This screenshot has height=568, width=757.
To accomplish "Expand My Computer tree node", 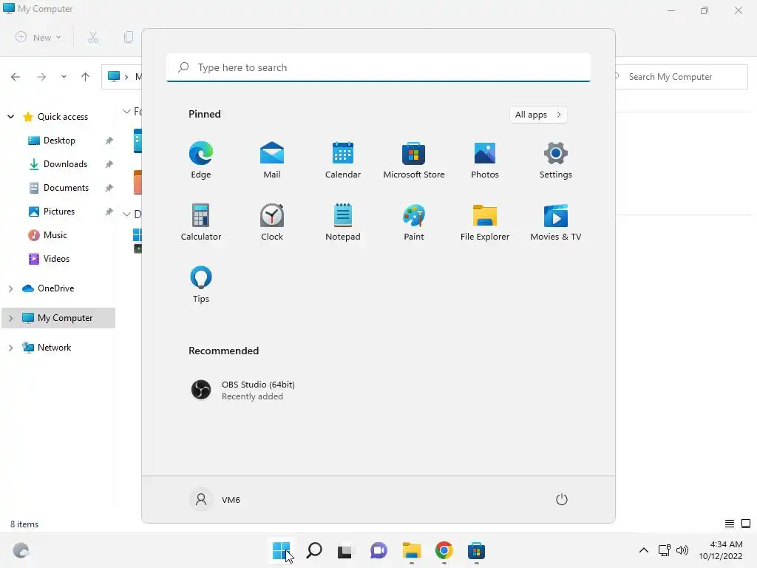I will 10,318.
